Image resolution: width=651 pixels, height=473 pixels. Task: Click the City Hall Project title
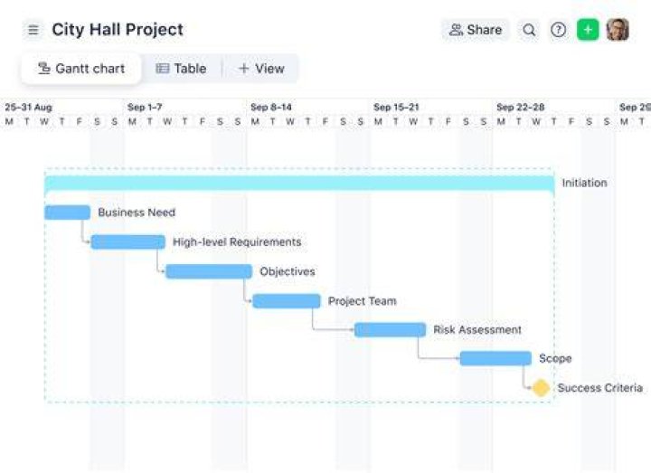coord(118,30)
